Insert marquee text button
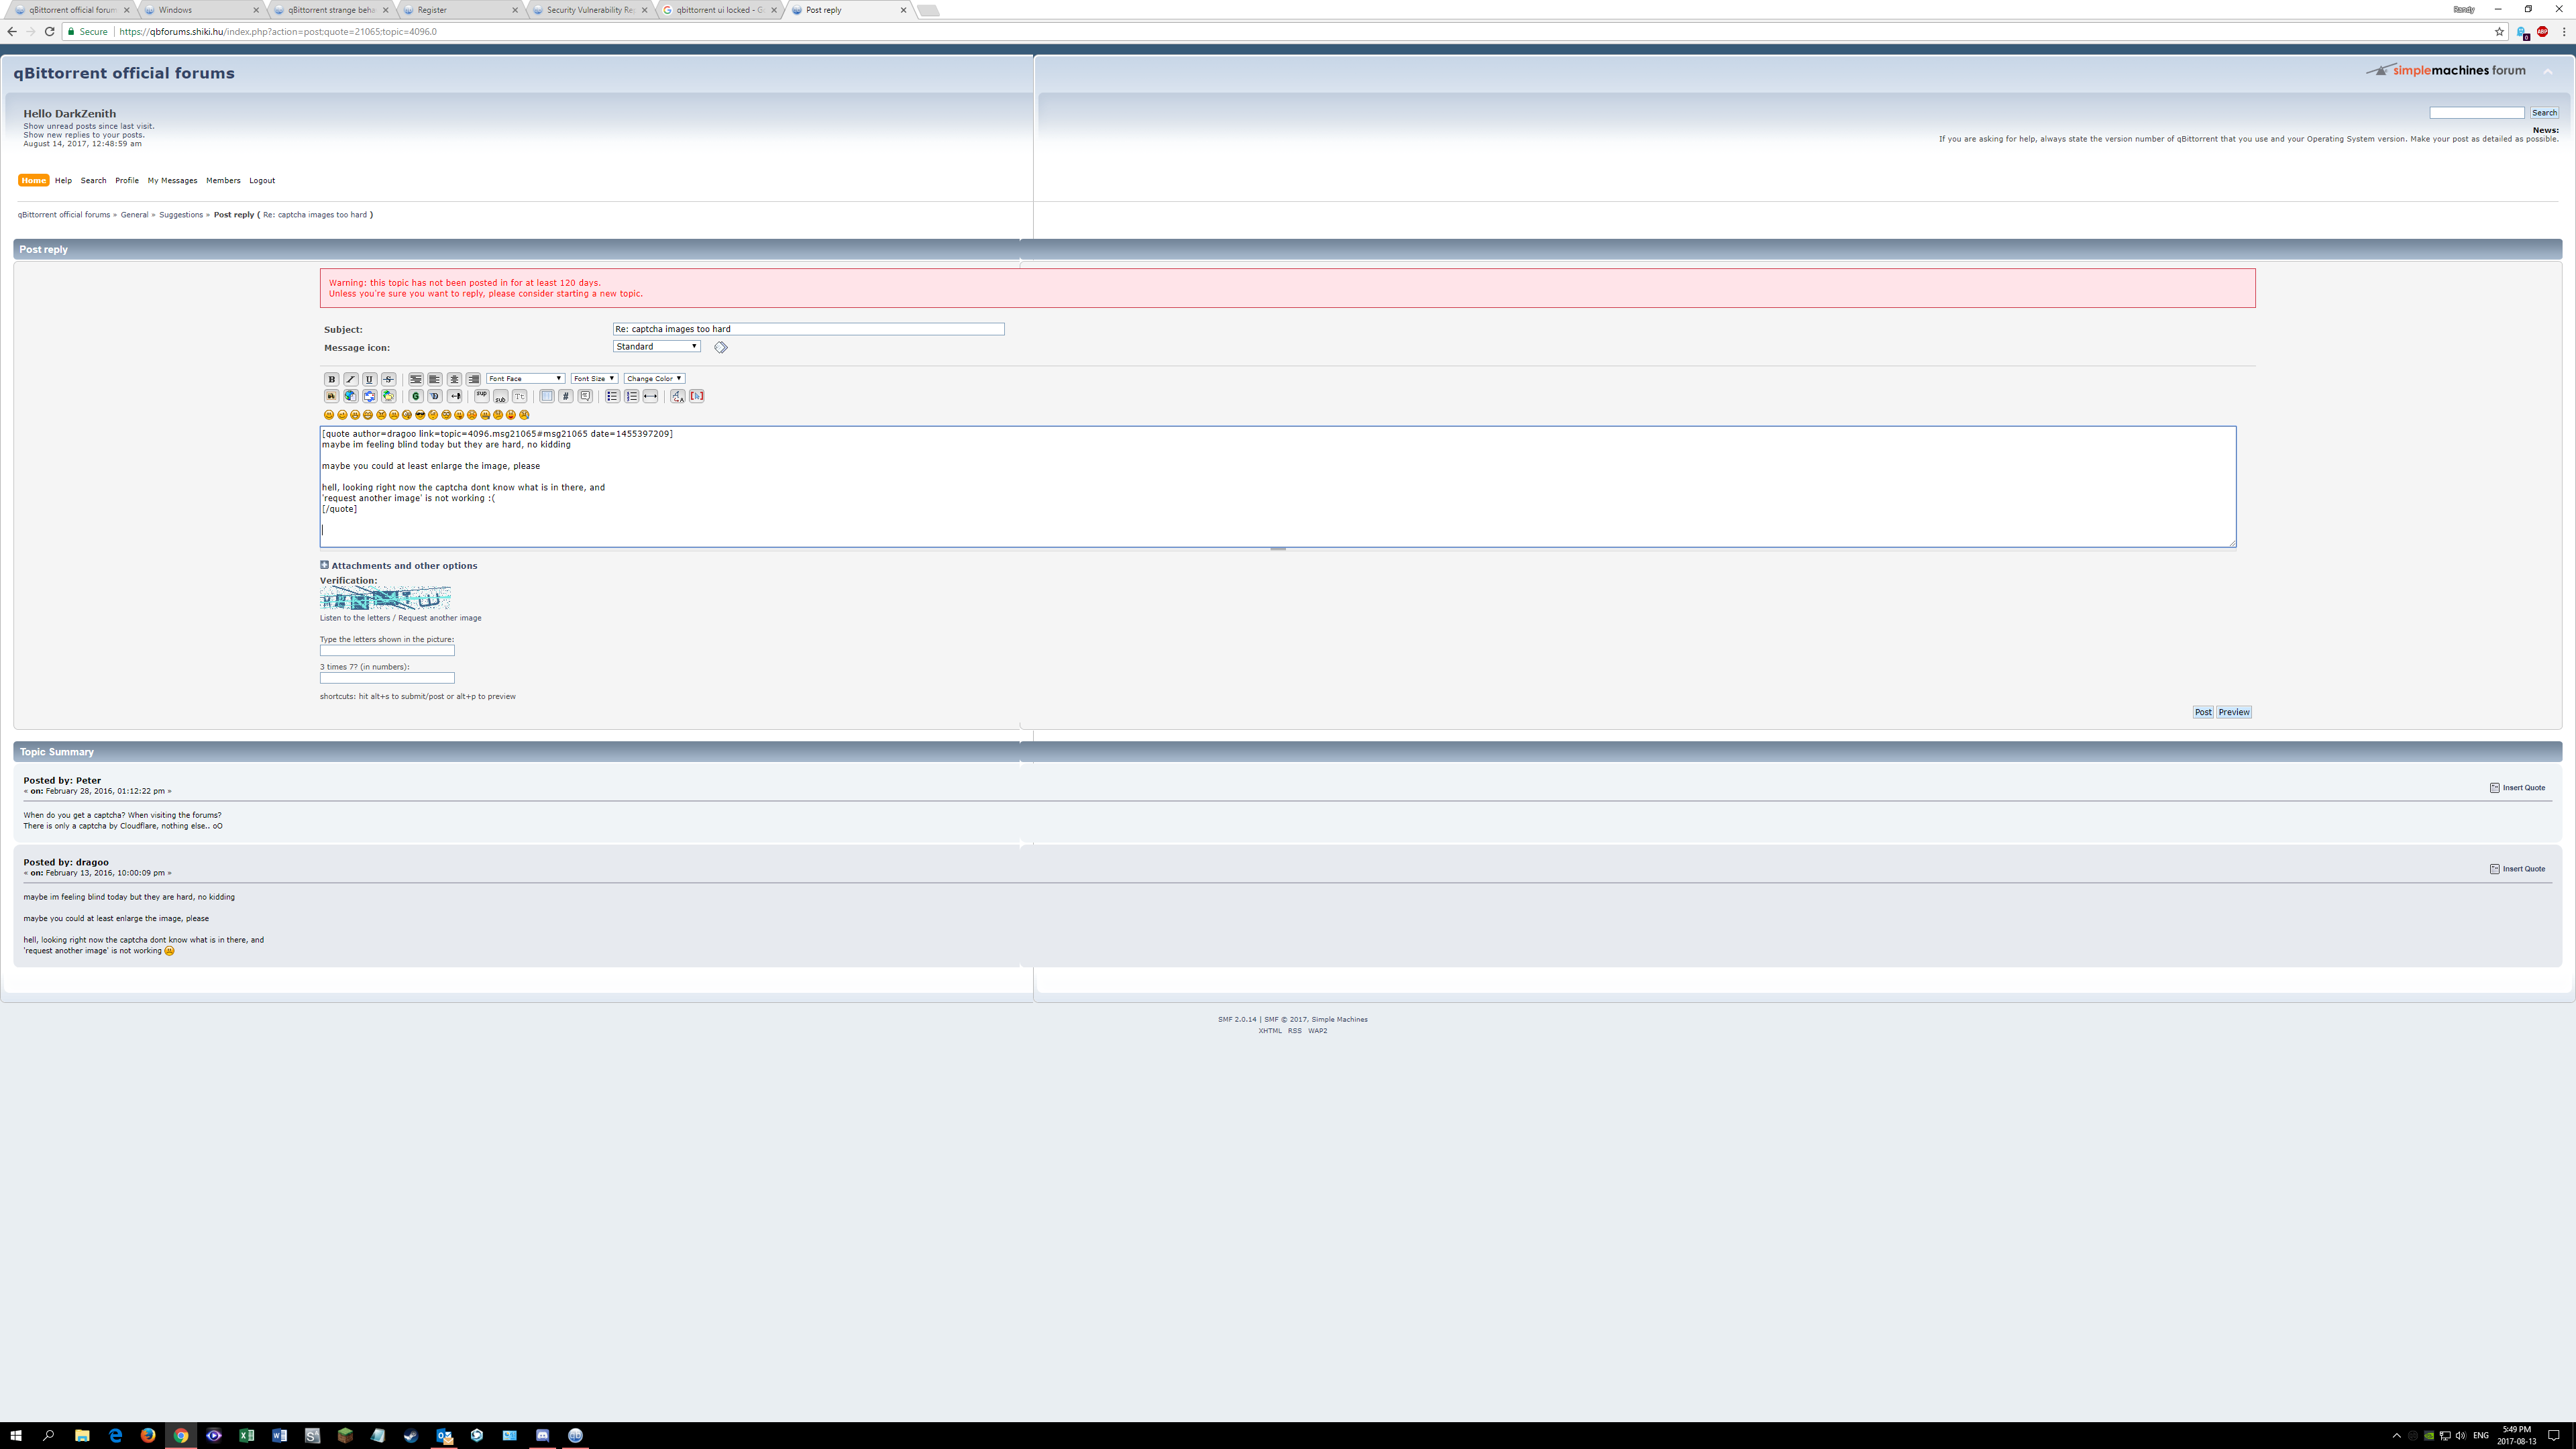 (x=454, y=396)
